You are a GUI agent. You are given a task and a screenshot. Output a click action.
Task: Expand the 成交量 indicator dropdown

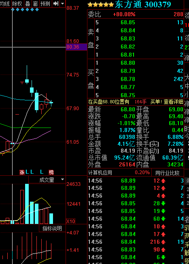pos(62,179)
